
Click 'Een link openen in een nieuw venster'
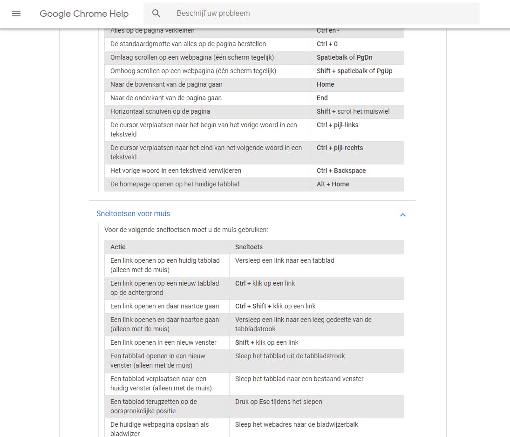click(x=163, y=342)
